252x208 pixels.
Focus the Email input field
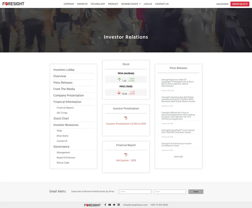coord(170,192)
